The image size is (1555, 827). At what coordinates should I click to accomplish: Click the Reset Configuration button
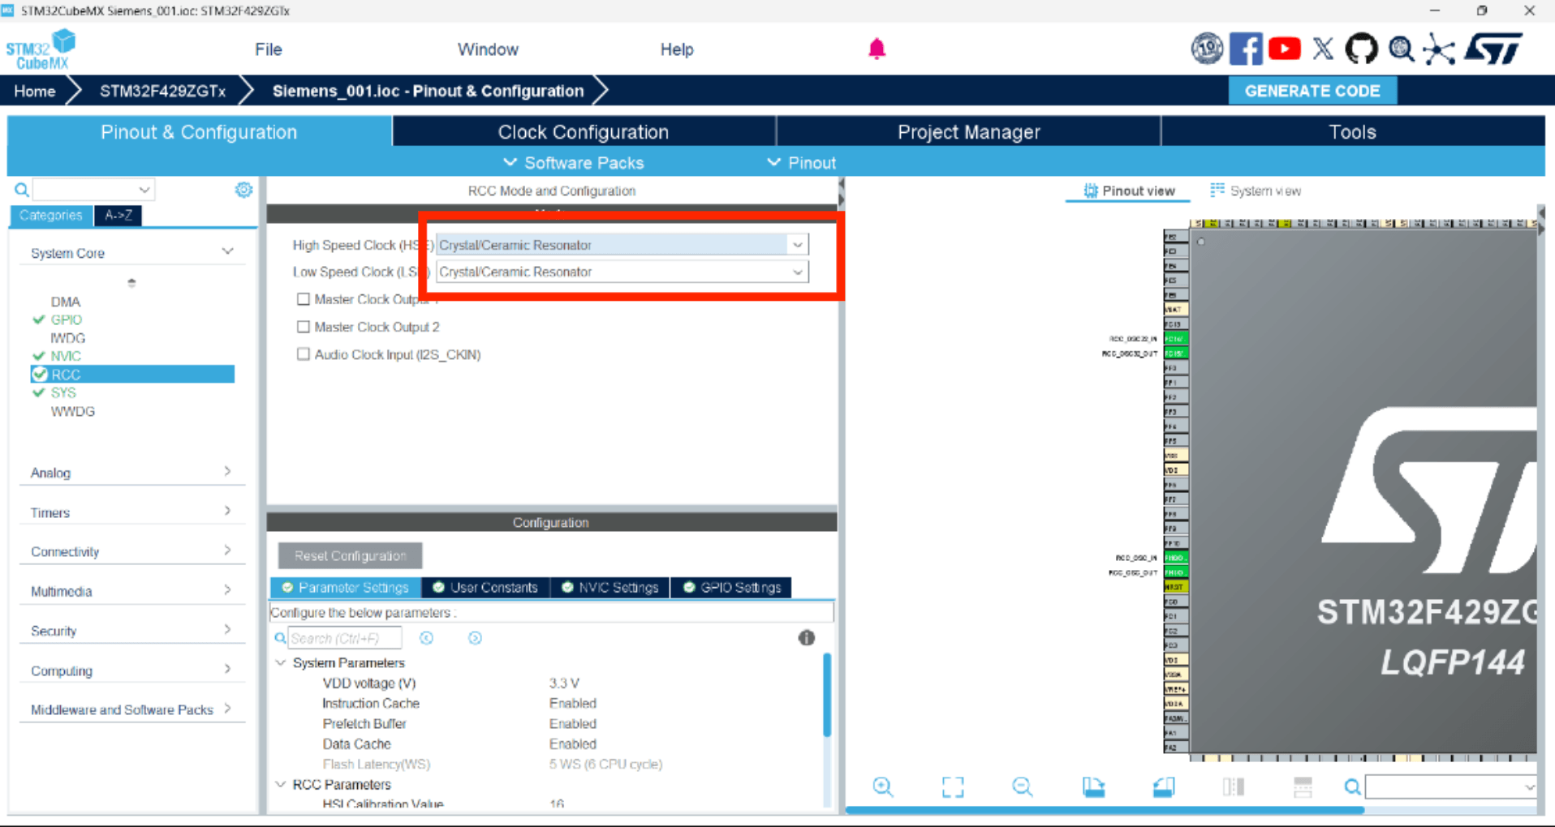(x=350, y=555)
